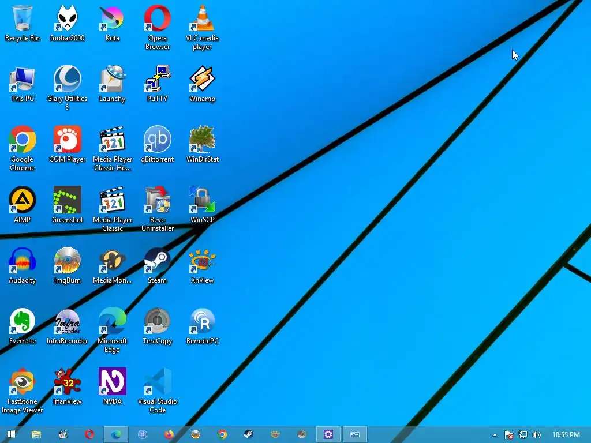591x443 pixels.
Task: Open the clock showing 10:55 PM
Action: (566, 435)
